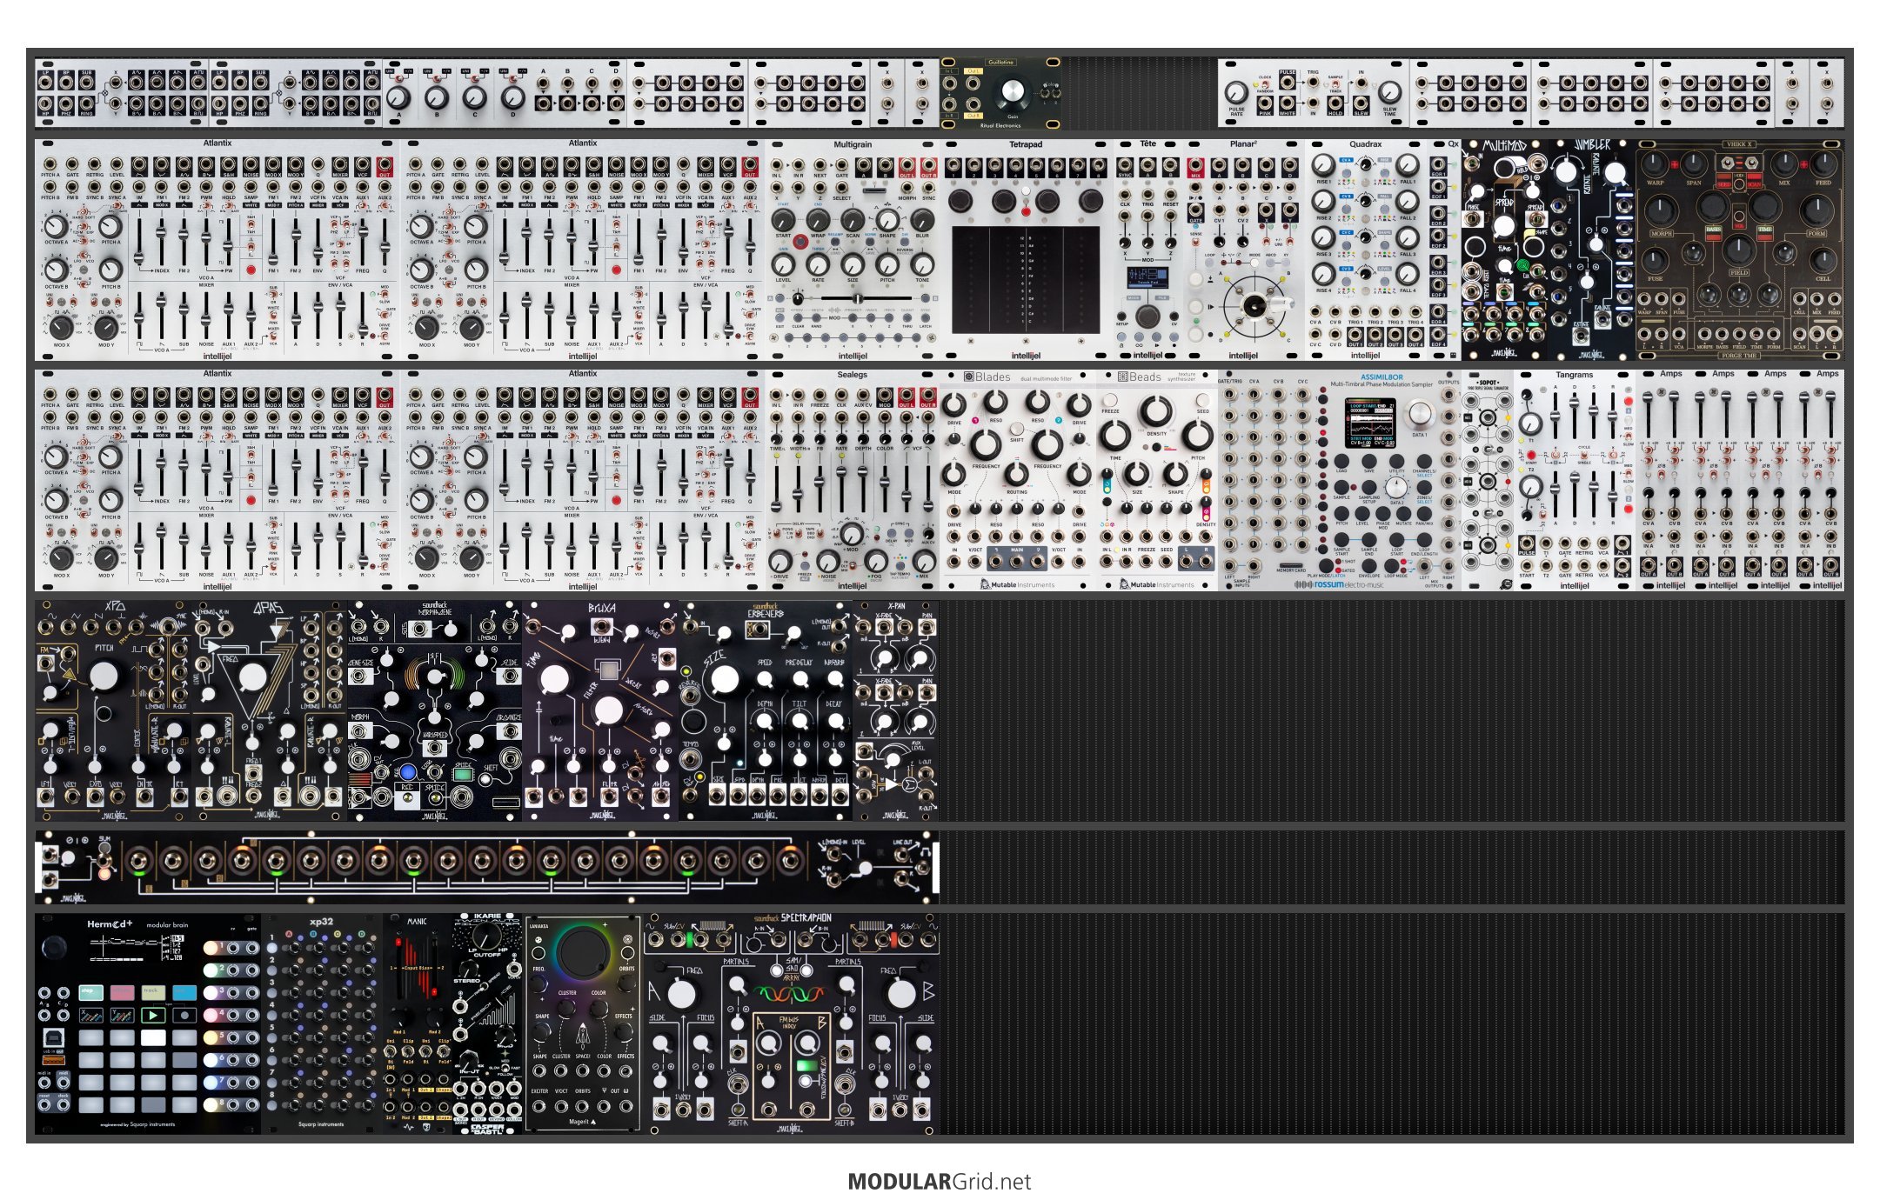Click the SAVE button on Assimil8or
The width and height of the screenshot is (1880, 1200).
pos(1369,462)
